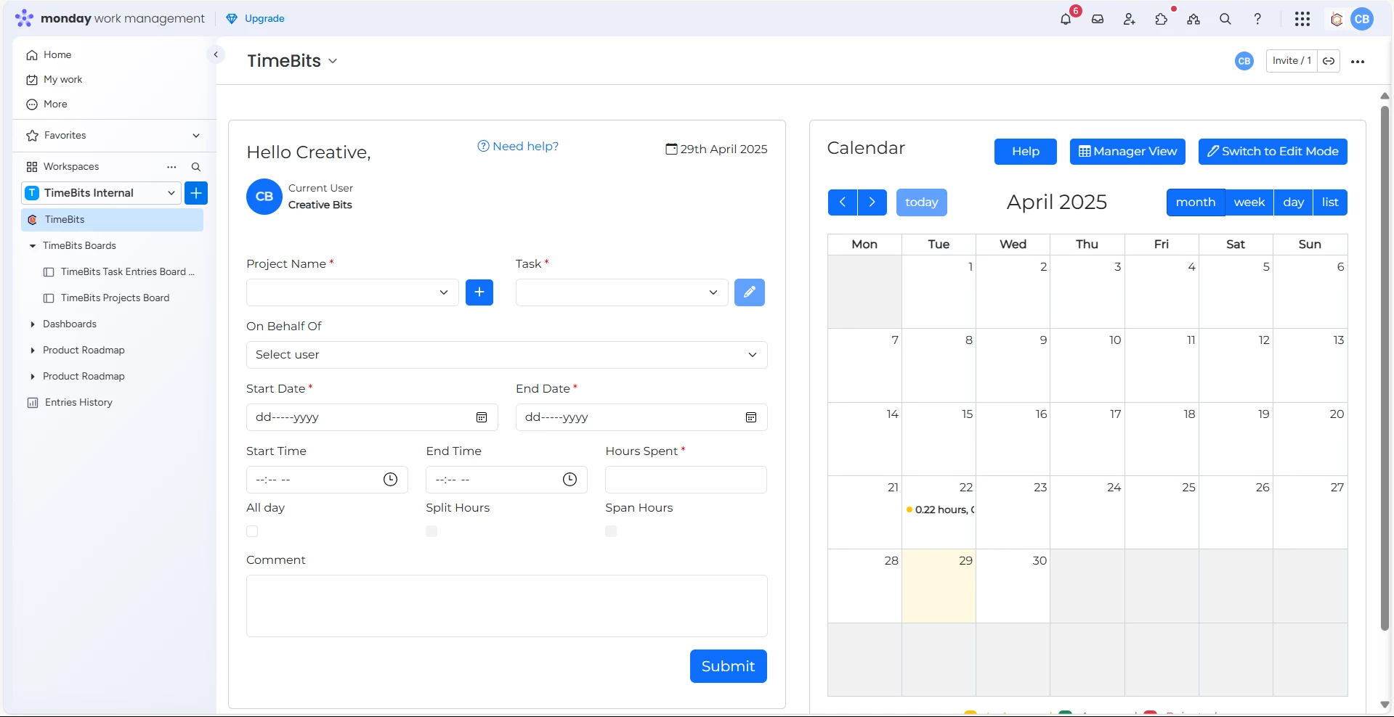Open the board options three-dot menu
1394x717 pixels.
pos(1358,62)
